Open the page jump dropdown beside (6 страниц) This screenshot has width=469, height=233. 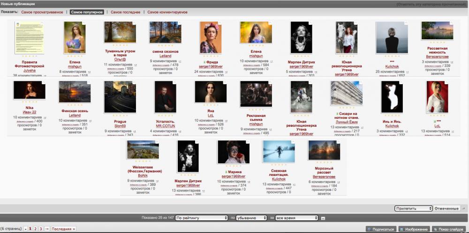coord(26,229)
